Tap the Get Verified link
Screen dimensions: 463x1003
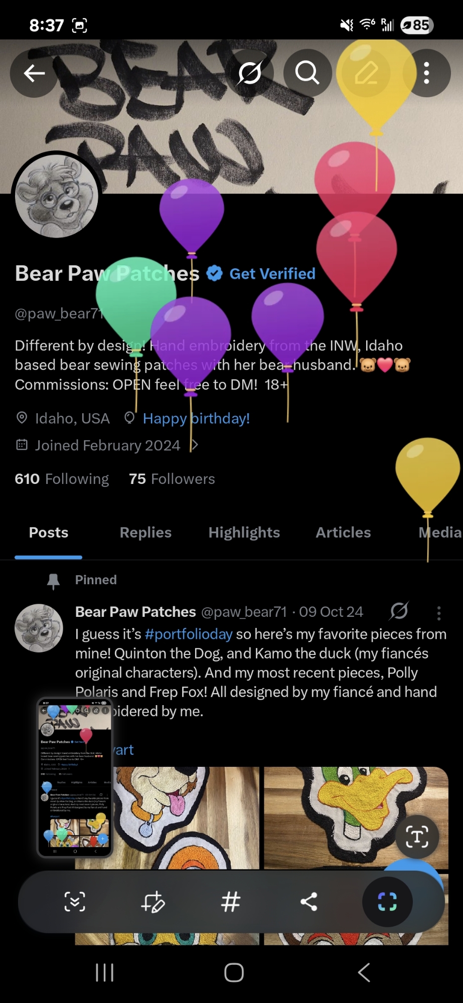(272, 274)
